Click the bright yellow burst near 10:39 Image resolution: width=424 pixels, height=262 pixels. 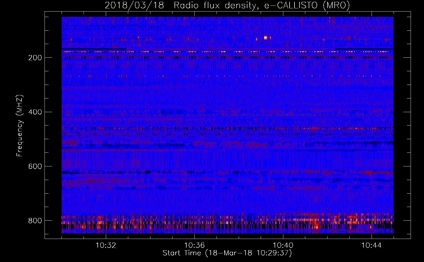coord(265,37)
